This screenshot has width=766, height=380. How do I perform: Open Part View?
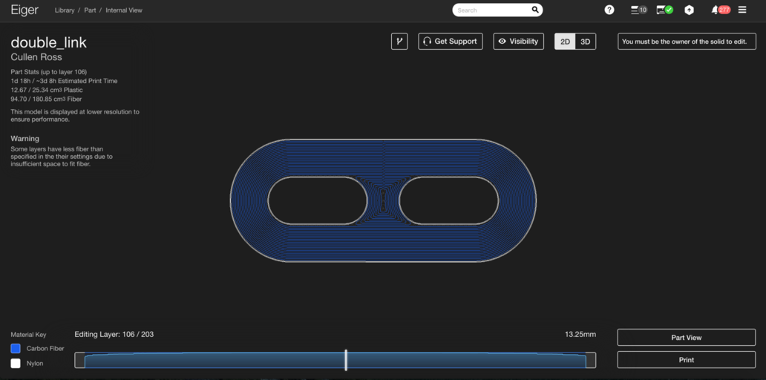pyautogui.click(x=686, y=338)
